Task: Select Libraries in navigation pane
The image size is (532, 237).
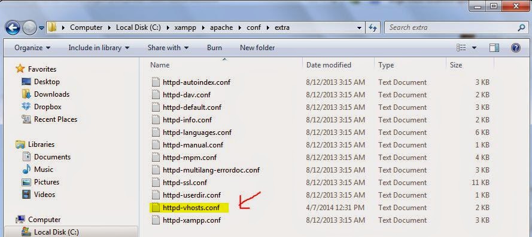Action: click(x=41, y=144)
